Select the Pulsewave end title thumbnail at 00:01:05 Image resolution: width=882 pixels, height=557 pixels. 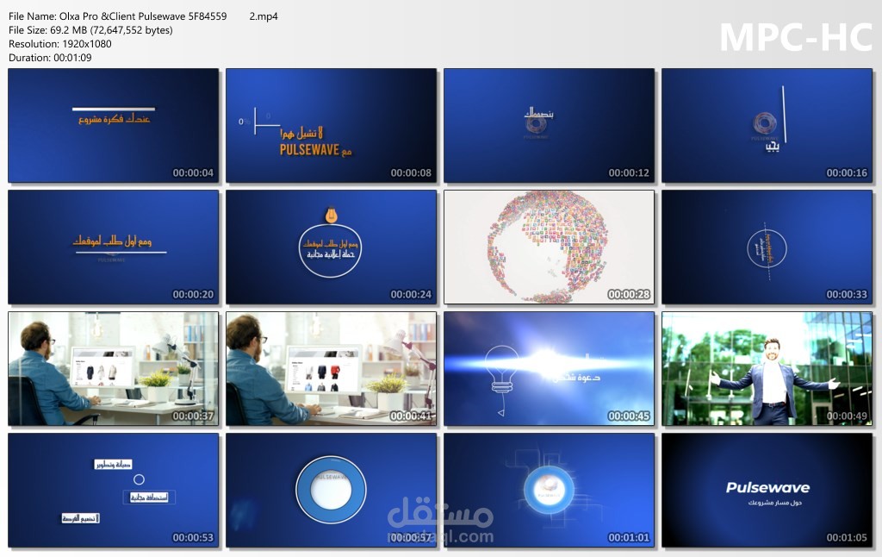(767, 491)
